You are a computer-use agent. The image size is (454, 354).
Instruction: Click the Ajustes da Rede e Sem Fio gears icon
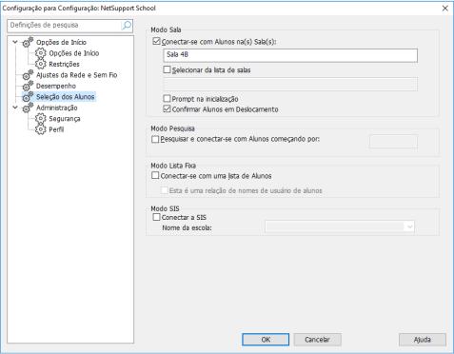(28, 75)
